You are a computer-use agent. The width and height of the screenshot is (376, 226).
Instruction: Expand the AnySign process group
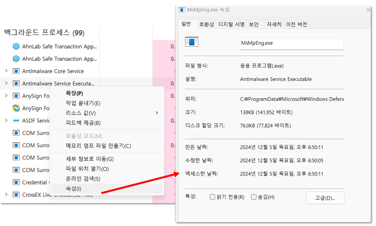point(6,96)
